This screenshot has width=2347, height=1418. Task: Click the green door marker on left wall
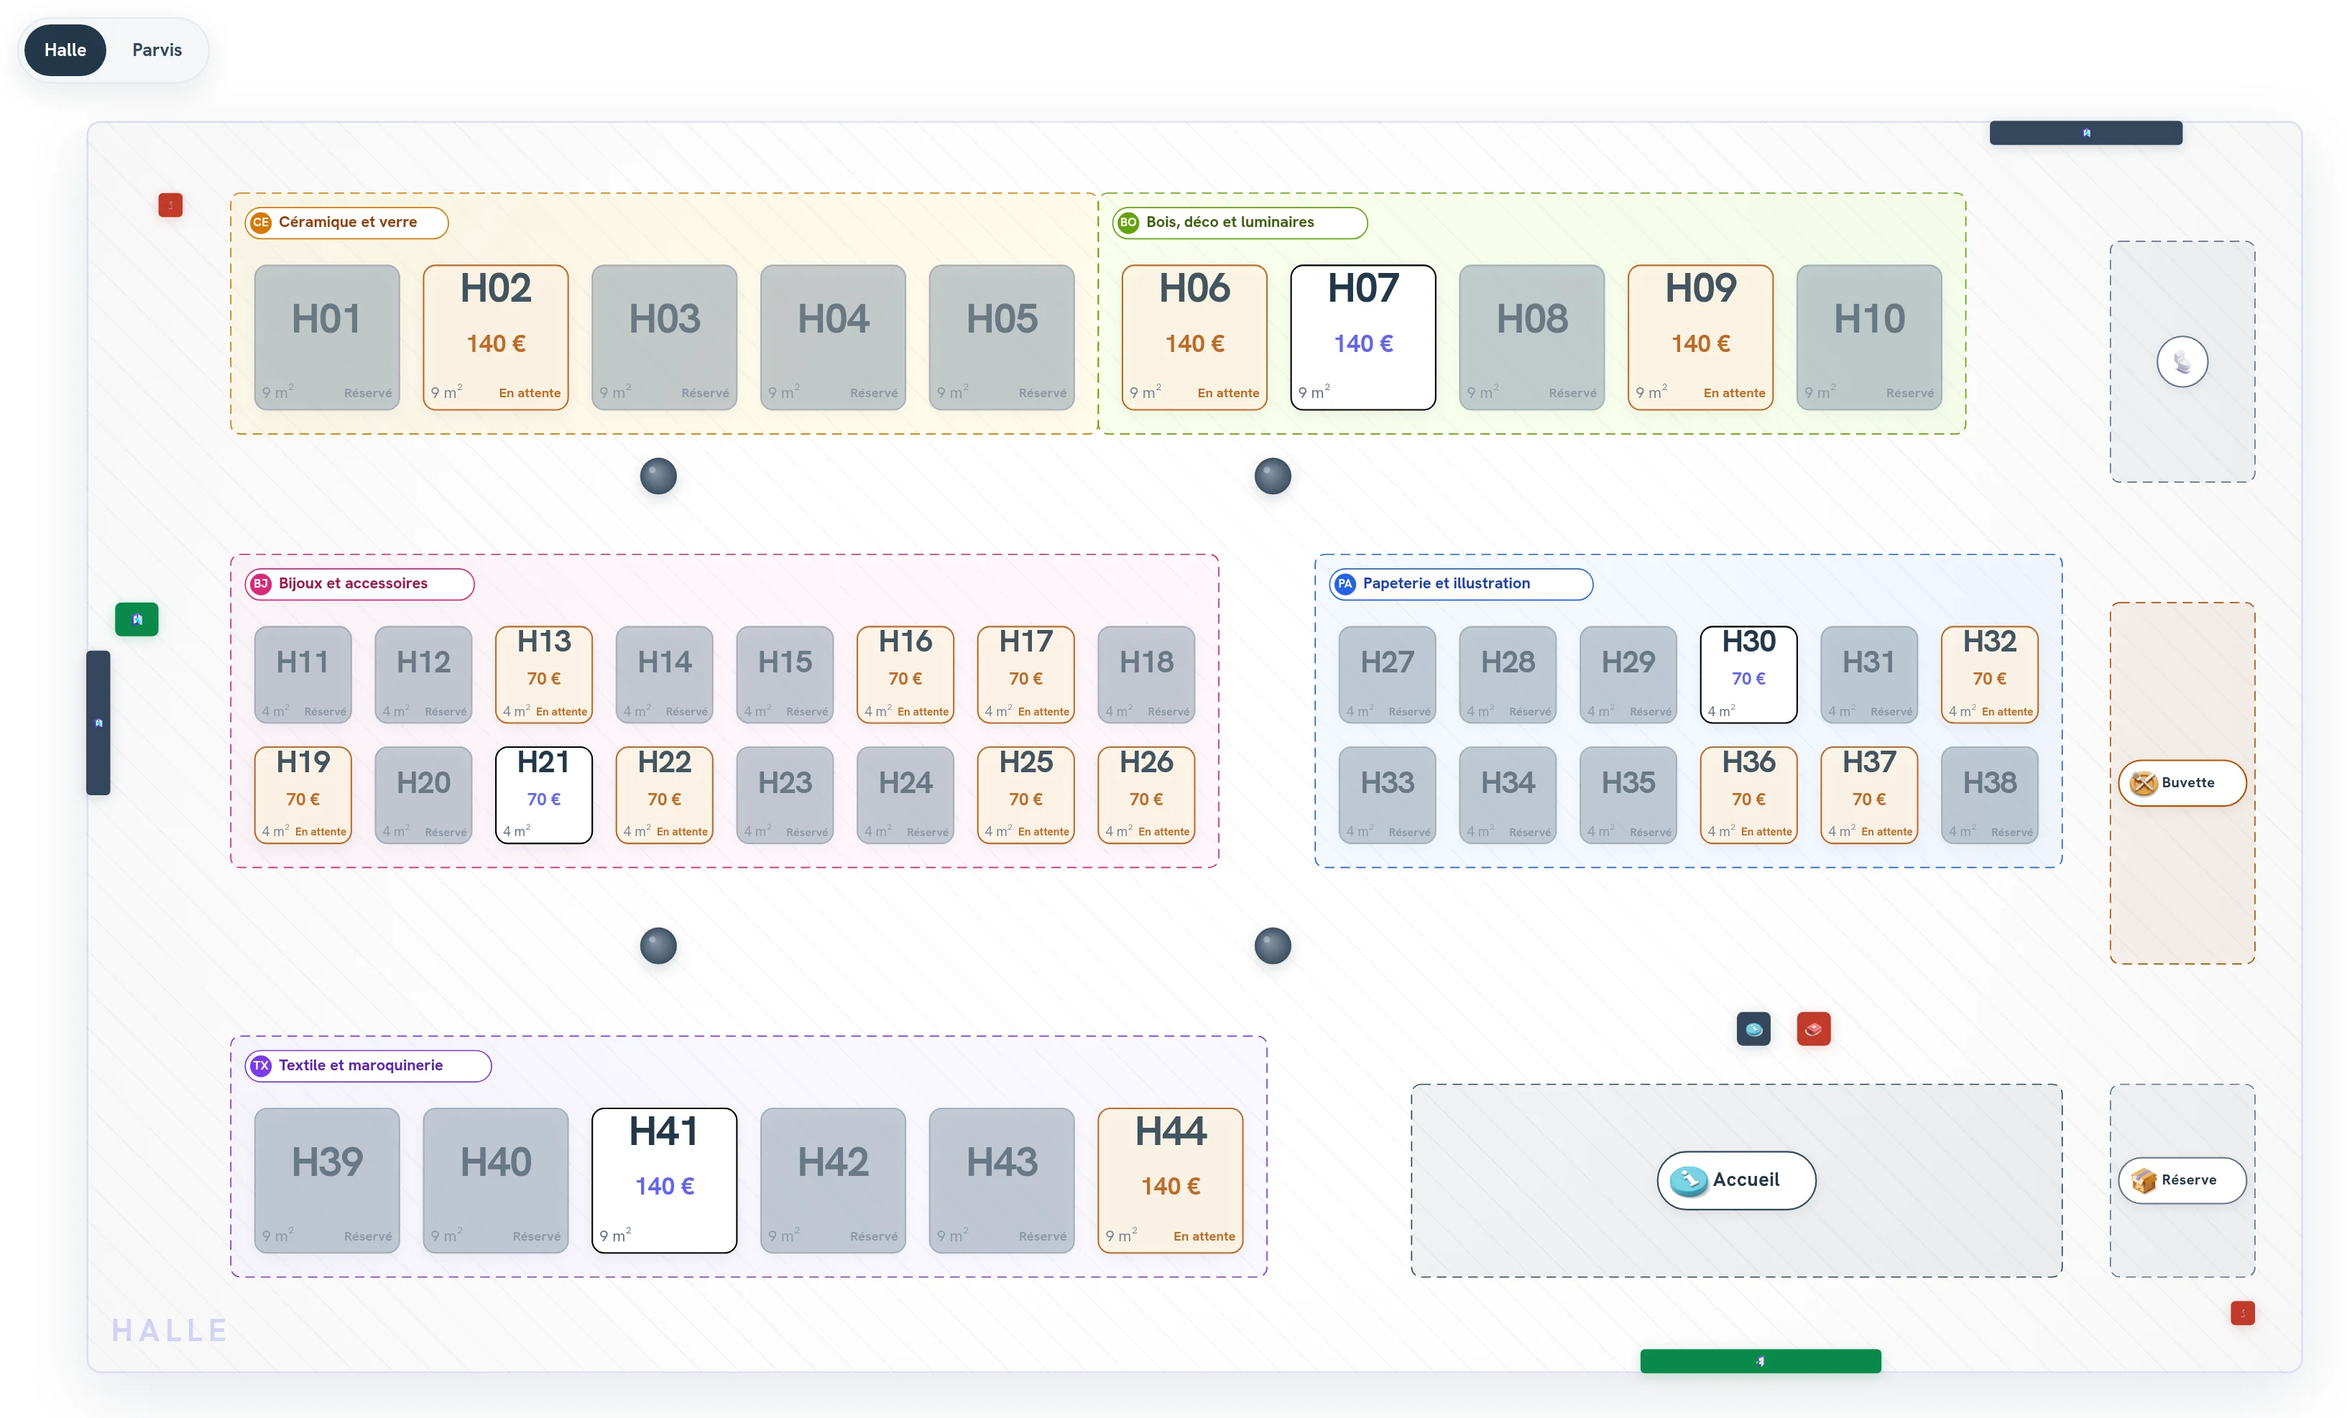[137, 619]
